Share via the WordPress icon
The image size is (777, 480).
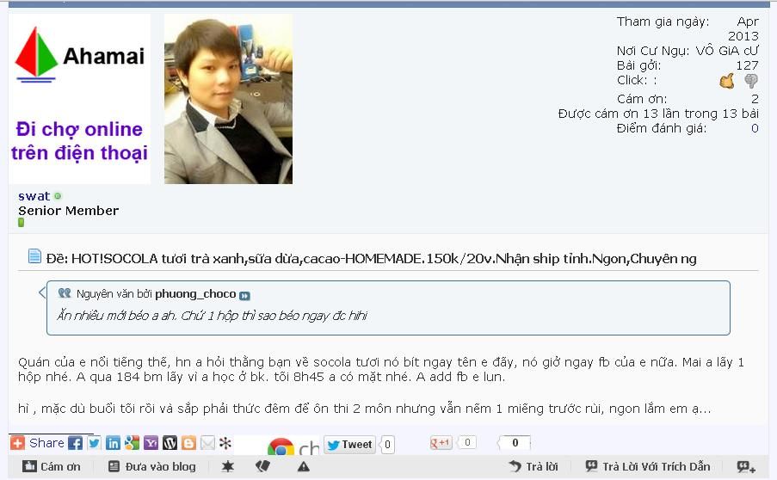point(170,443)
